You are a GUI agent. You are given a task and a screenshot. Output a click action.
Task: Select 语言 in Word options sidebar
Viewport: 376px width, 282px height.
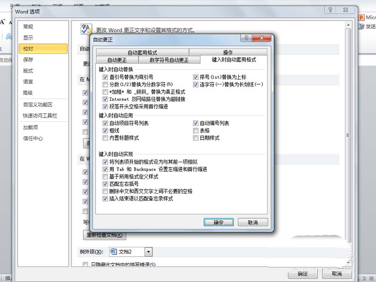click(43, 82)
